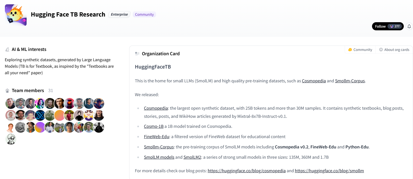The width and height of the screenshot is (413, 179).
Task: Click the microscope icon next to AI & ML interests
Action: pos(7,50)
